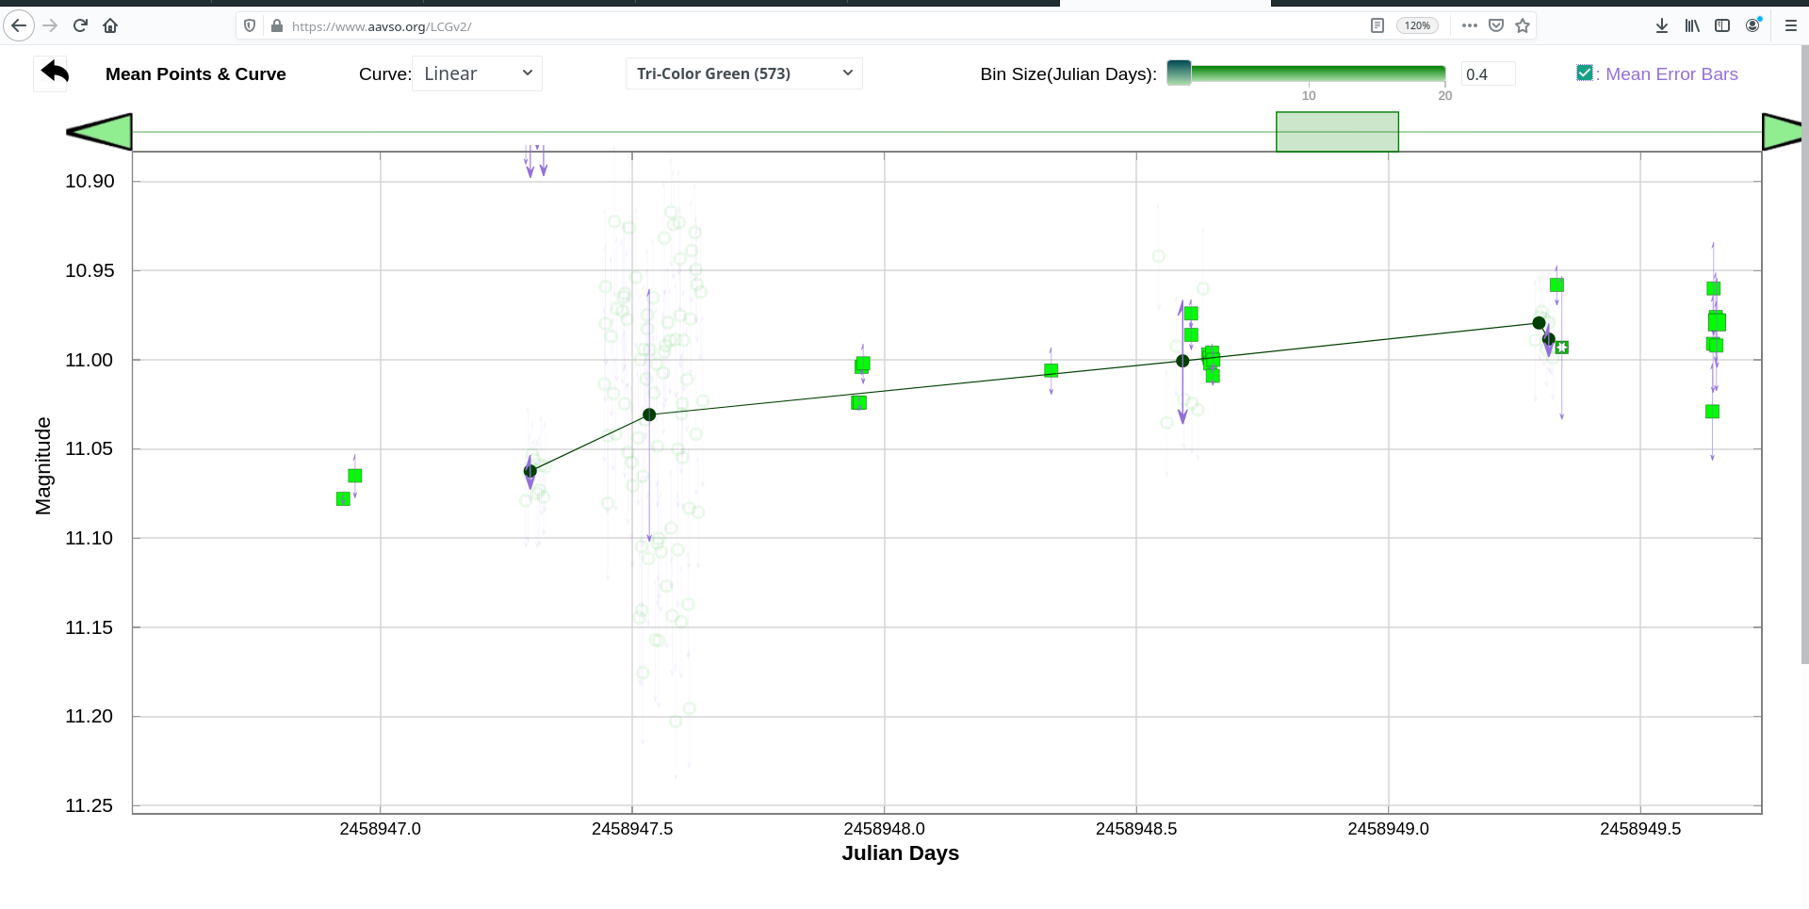Image resolution: width=1809 pixels, height=909 pixels.
Task: Open the page actions three-dot menu
Action: 1469,25
